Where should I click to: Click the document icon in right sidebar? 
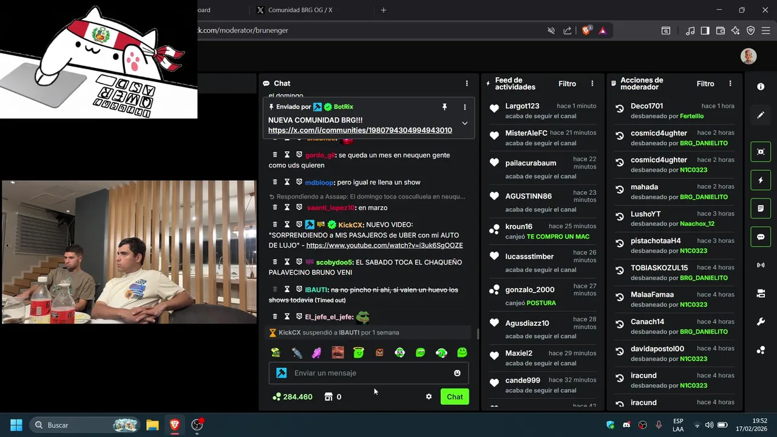click(761, 208)
